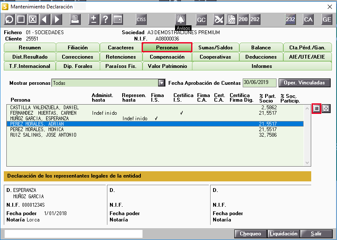Select row RUIZ SALINAS, JOSE ANTONIO

pyautogui.click(x=155, y=135)
